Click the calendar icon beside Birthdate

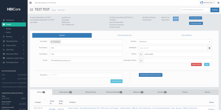click(209, 48)
